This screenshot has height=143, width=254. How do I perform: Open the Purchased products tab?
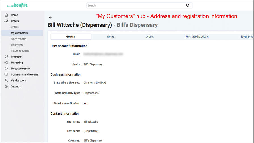(197, 36)
